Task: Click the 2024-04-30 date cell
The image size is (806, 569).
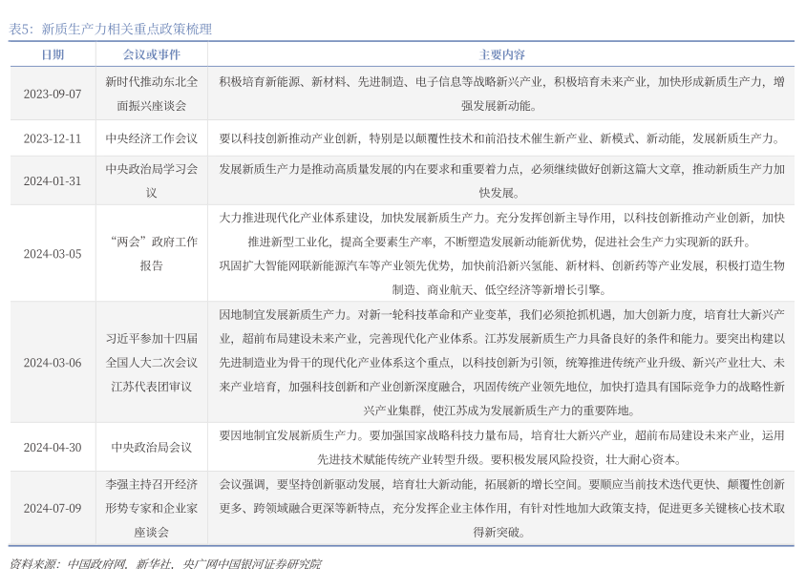Action: tap(53, 447)
